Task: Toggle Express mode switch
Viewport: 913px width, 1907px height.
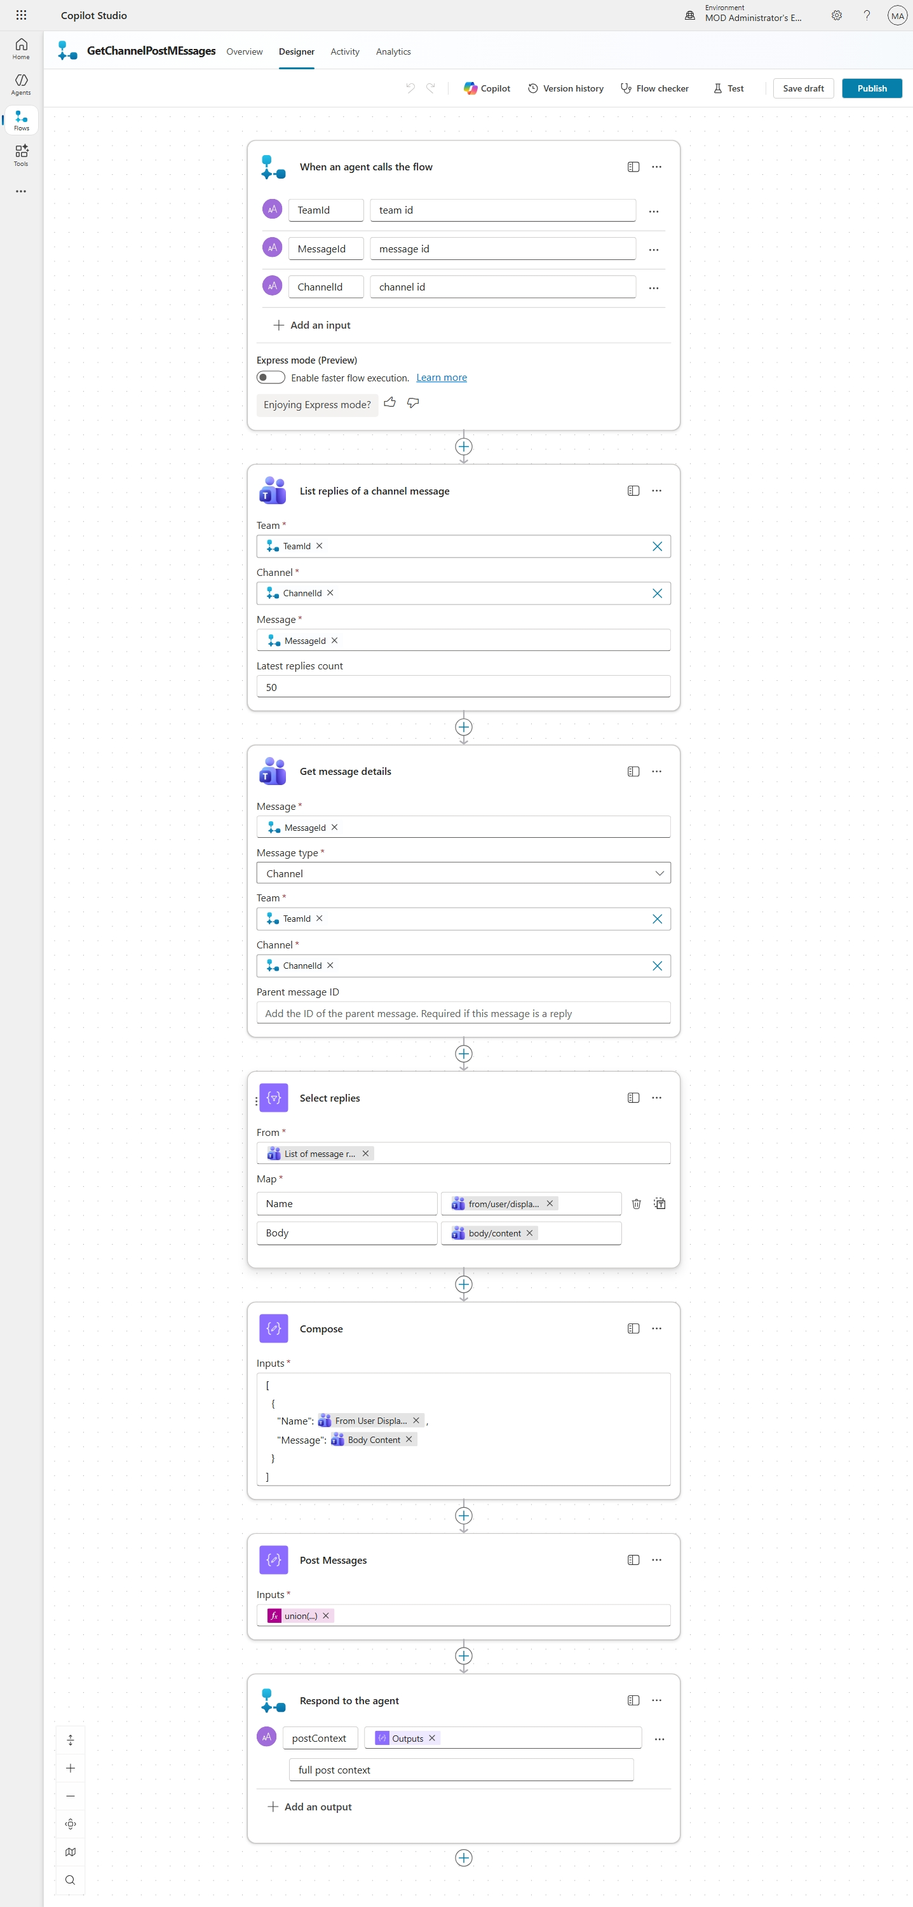Action: pos(271,378)
